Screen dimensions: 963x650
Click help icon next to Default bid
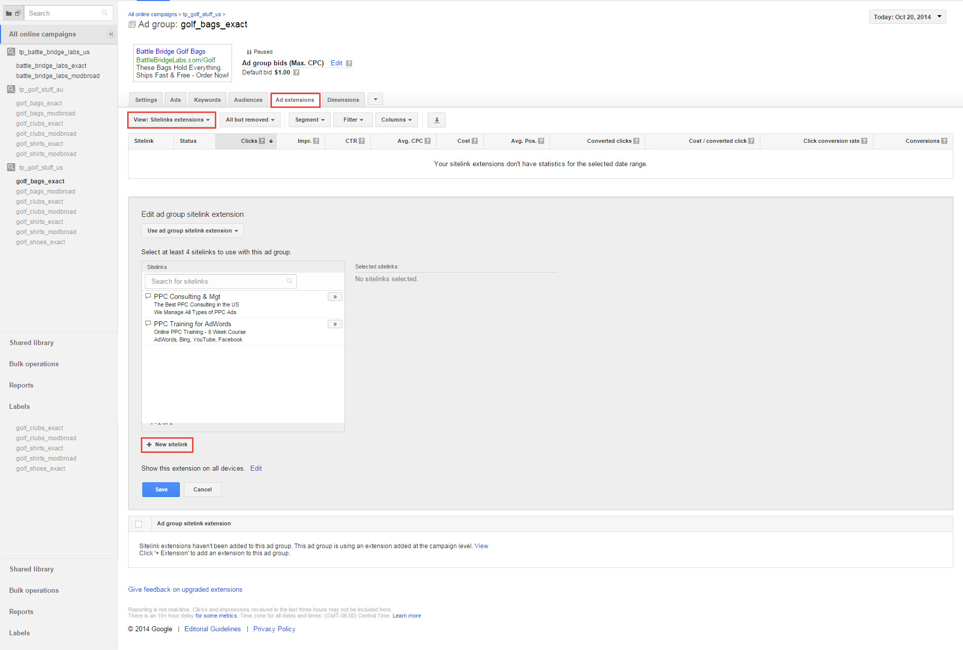296,72
